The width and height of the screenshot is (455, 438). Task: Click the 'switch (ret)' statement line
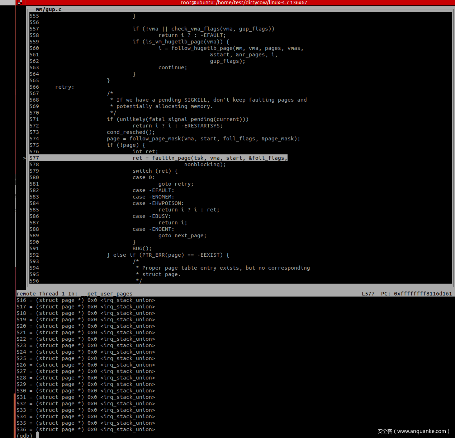155,171
